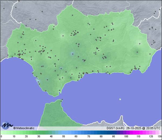Click the 130 label on the scale
This screenshot has width=162, height=140.
(x=160, y=136)
